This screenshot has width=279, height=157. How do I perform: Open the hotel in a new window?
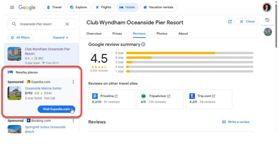pos(230,21)
